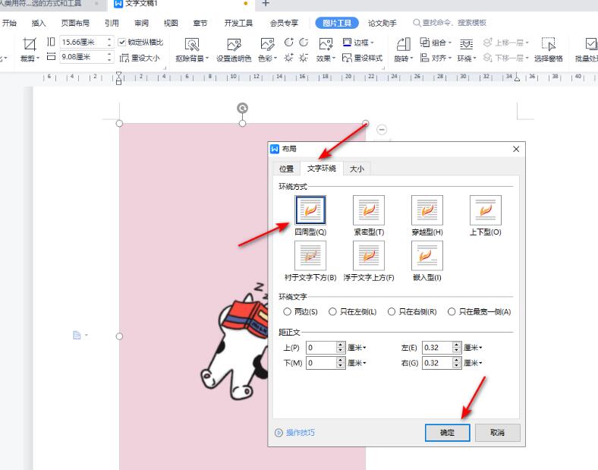Click the picture rotation handle above image
Screen dimensions: 598x470
pyautogui.click(x=242, y=108)
